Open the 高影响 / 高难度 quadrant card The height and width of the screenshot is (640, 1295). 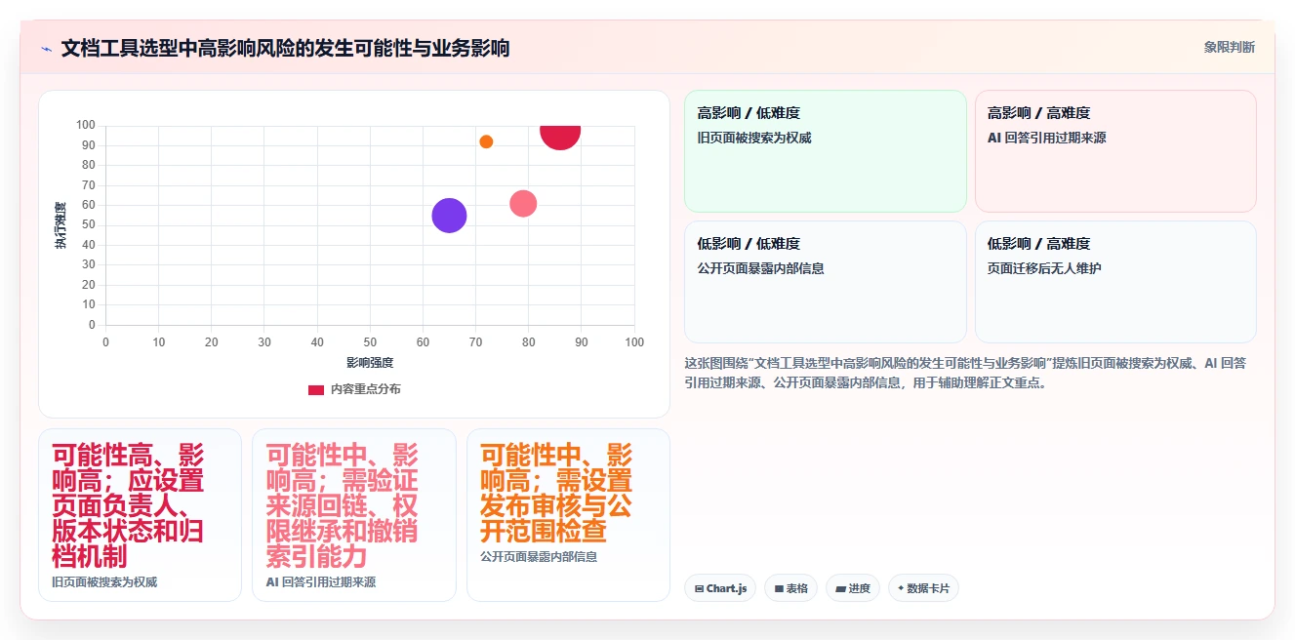[1115, 151]
